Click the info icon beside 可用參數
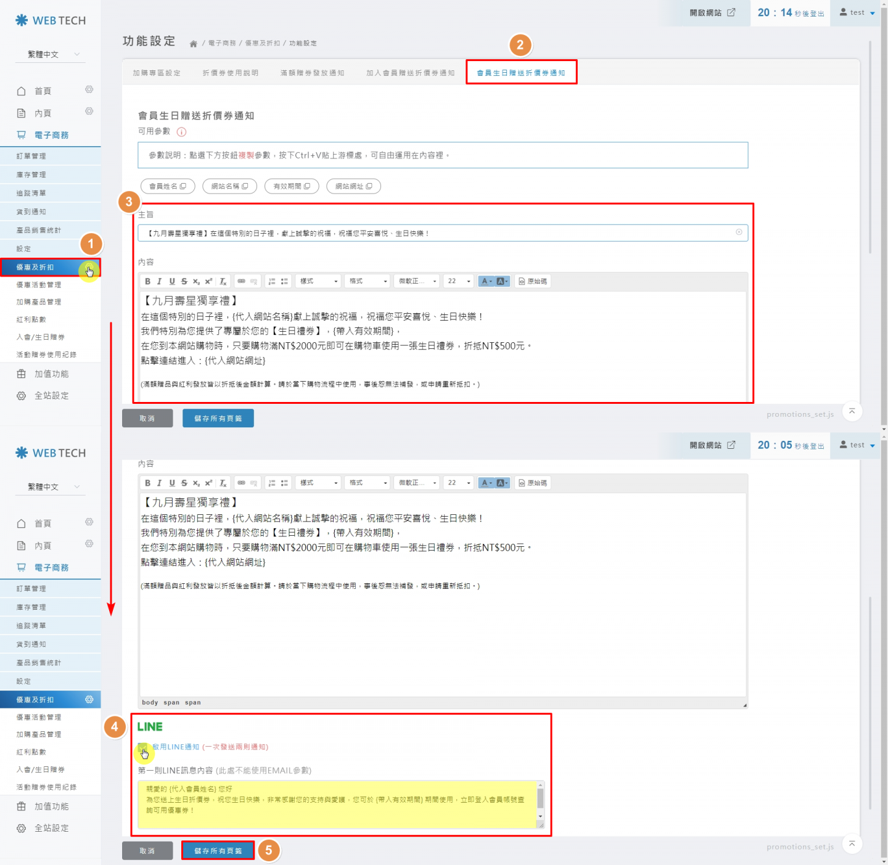This screenshot has width=888, height=865. pyautogui.click(x=181, y=132)
